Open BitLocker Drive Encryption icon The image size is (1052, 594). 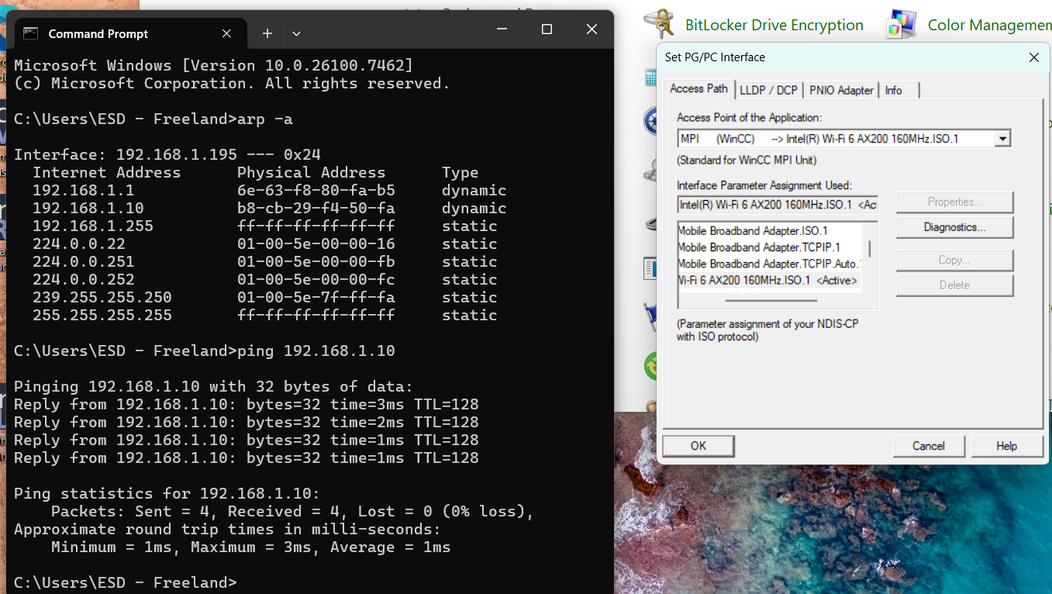[x=659, y=24]
